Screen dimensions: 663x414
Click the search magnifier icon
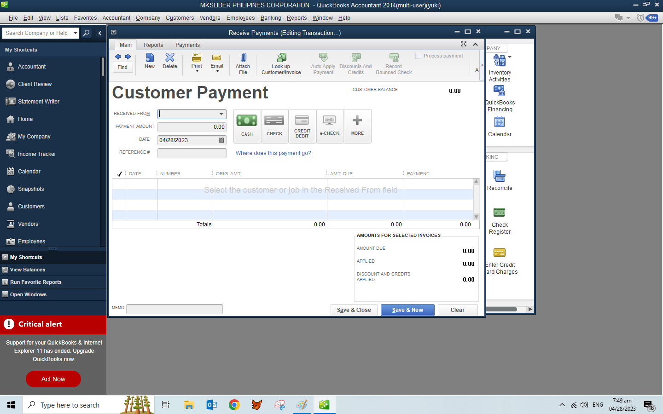86,33
